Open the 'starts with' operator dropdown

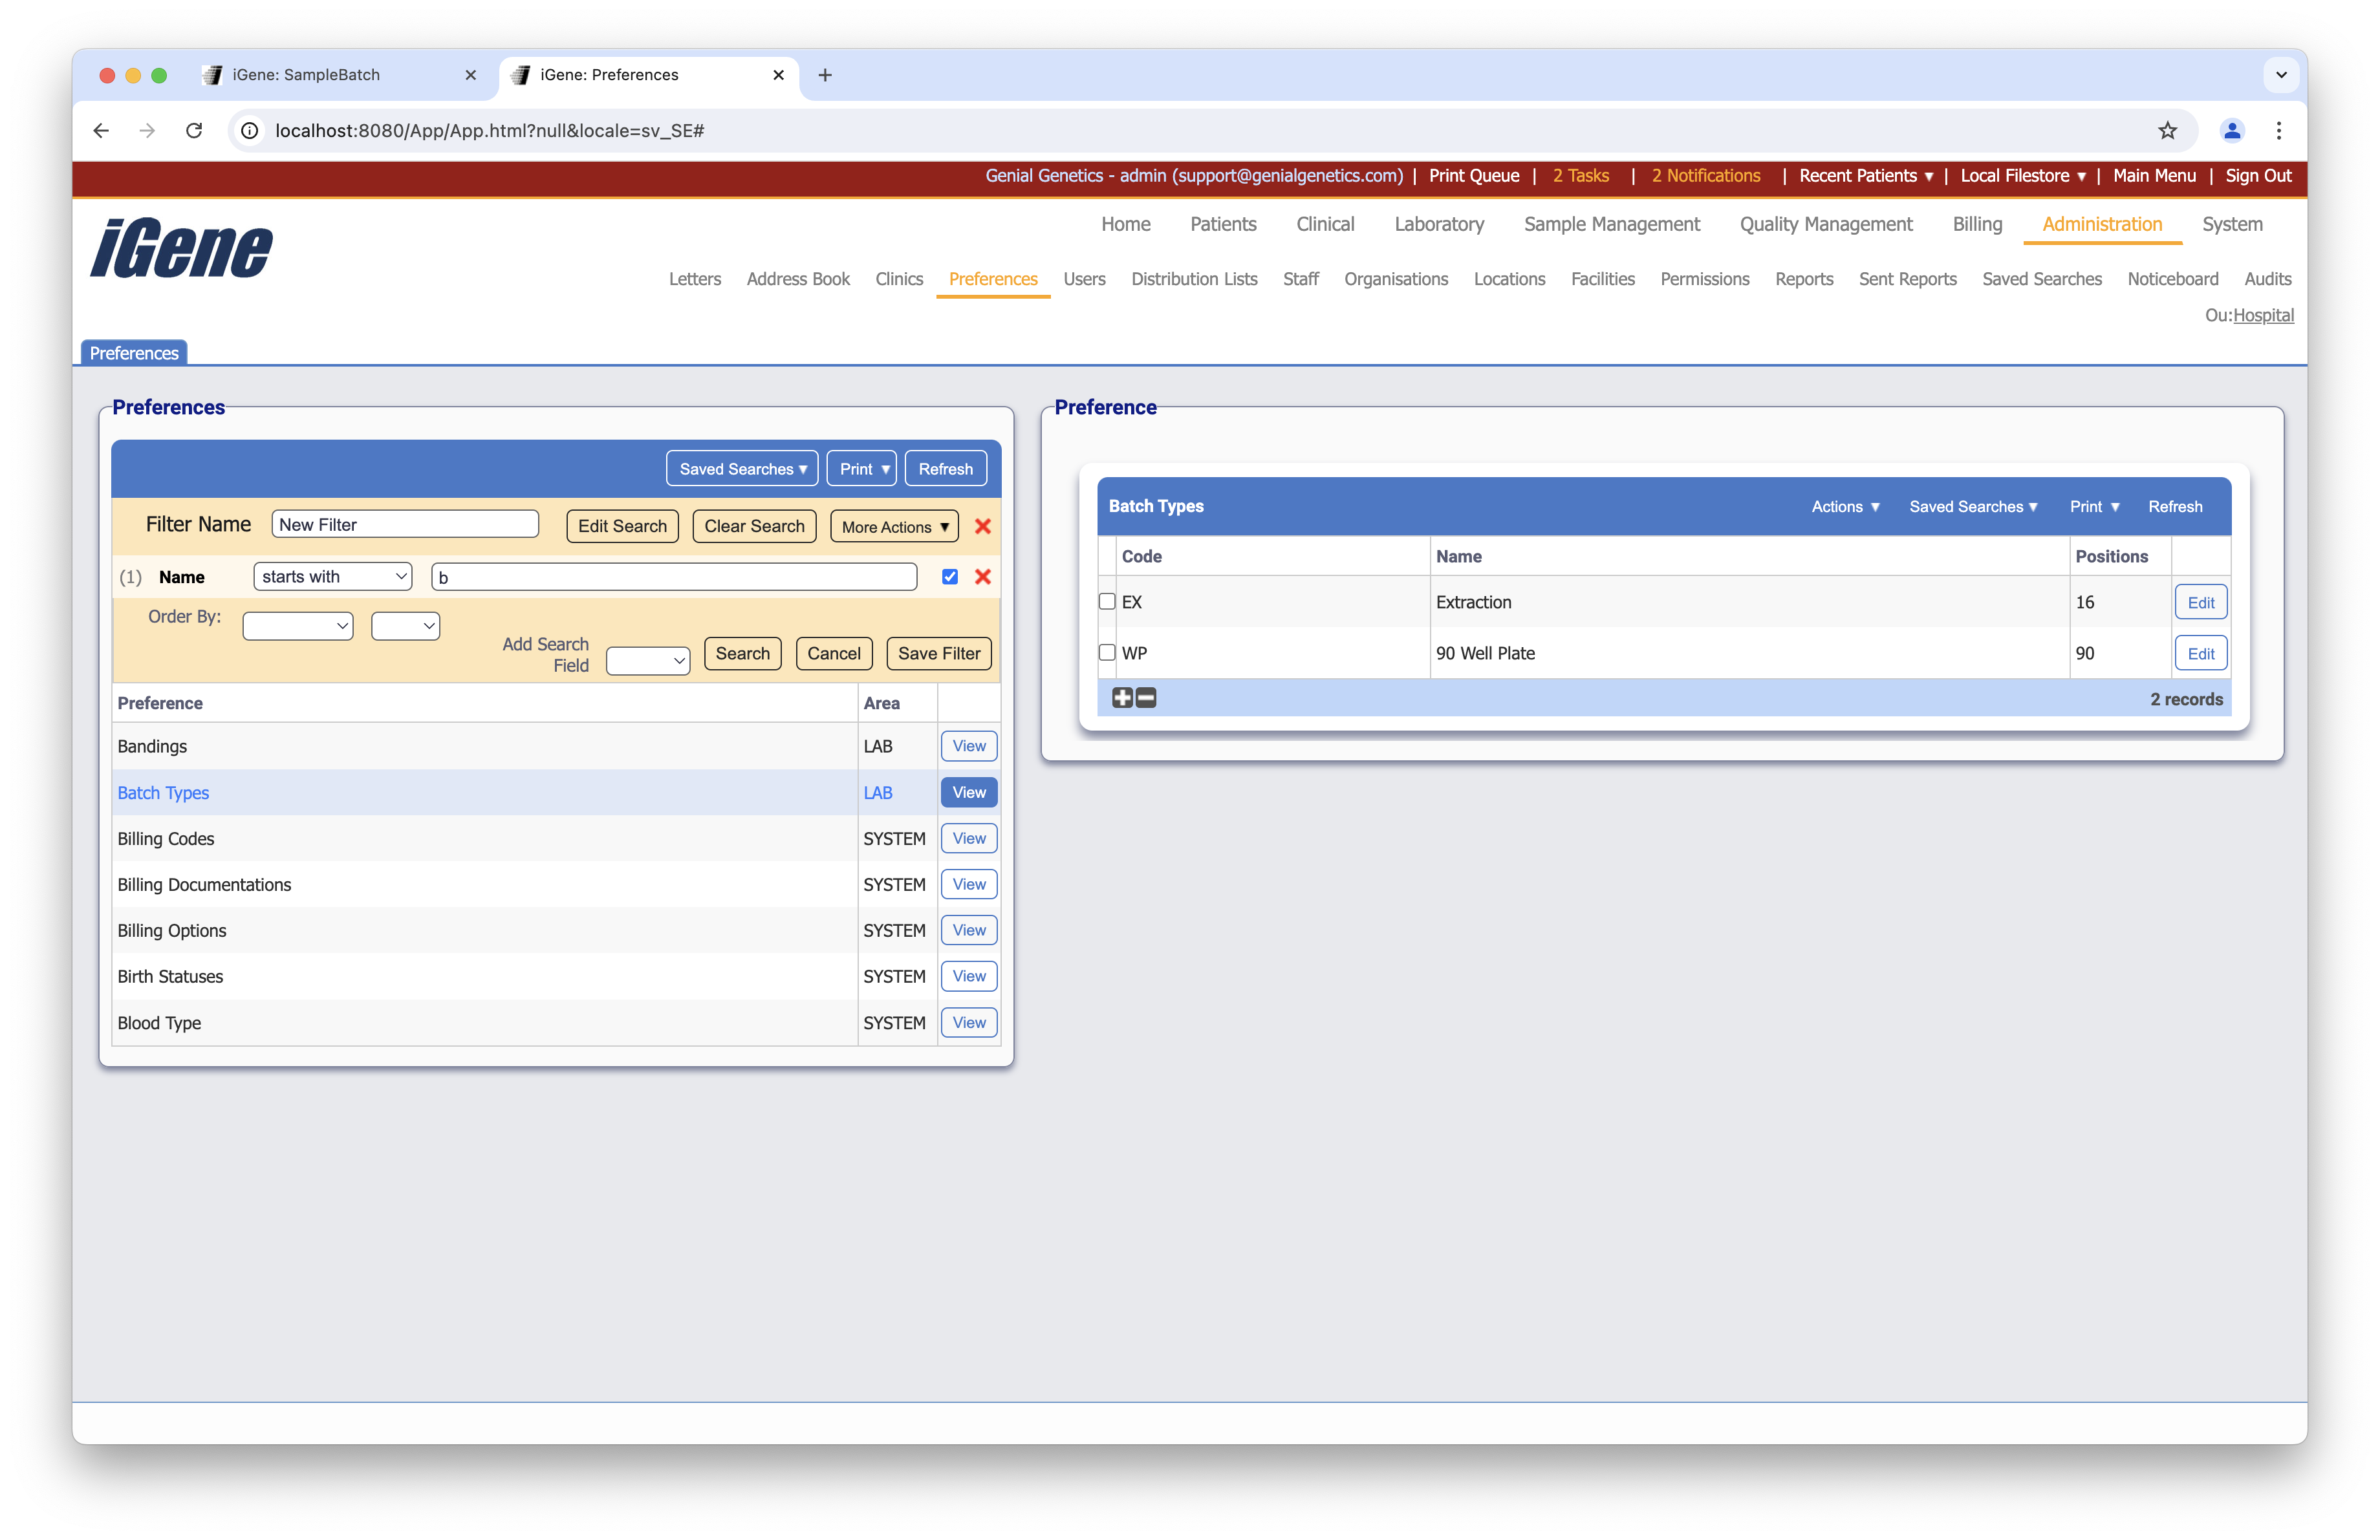click(x=333, y=577)
